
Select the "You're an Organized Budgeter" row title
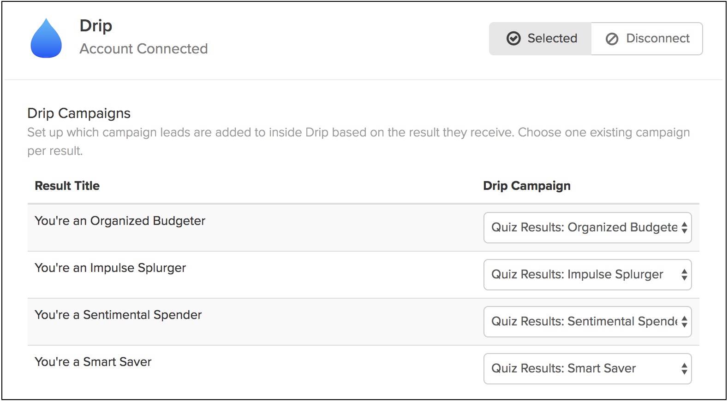(x=120, y=221)
